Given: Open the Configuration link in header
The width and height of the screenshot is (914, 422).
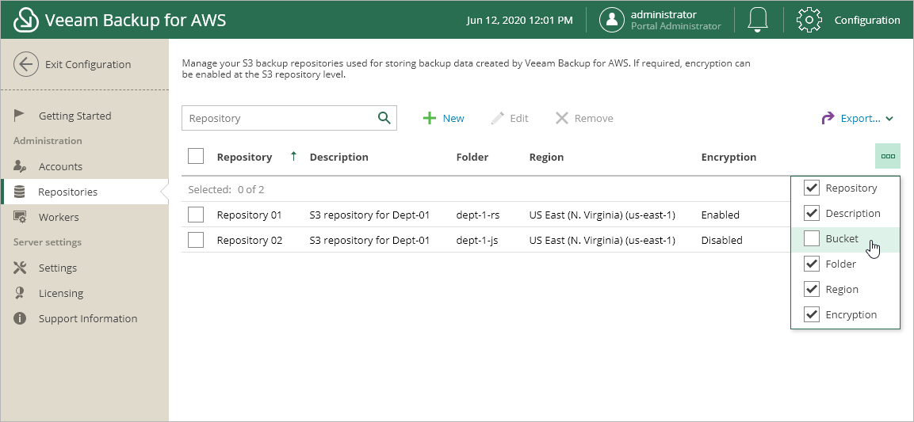Looking at the screenshot, I should (x=867, y=20).
